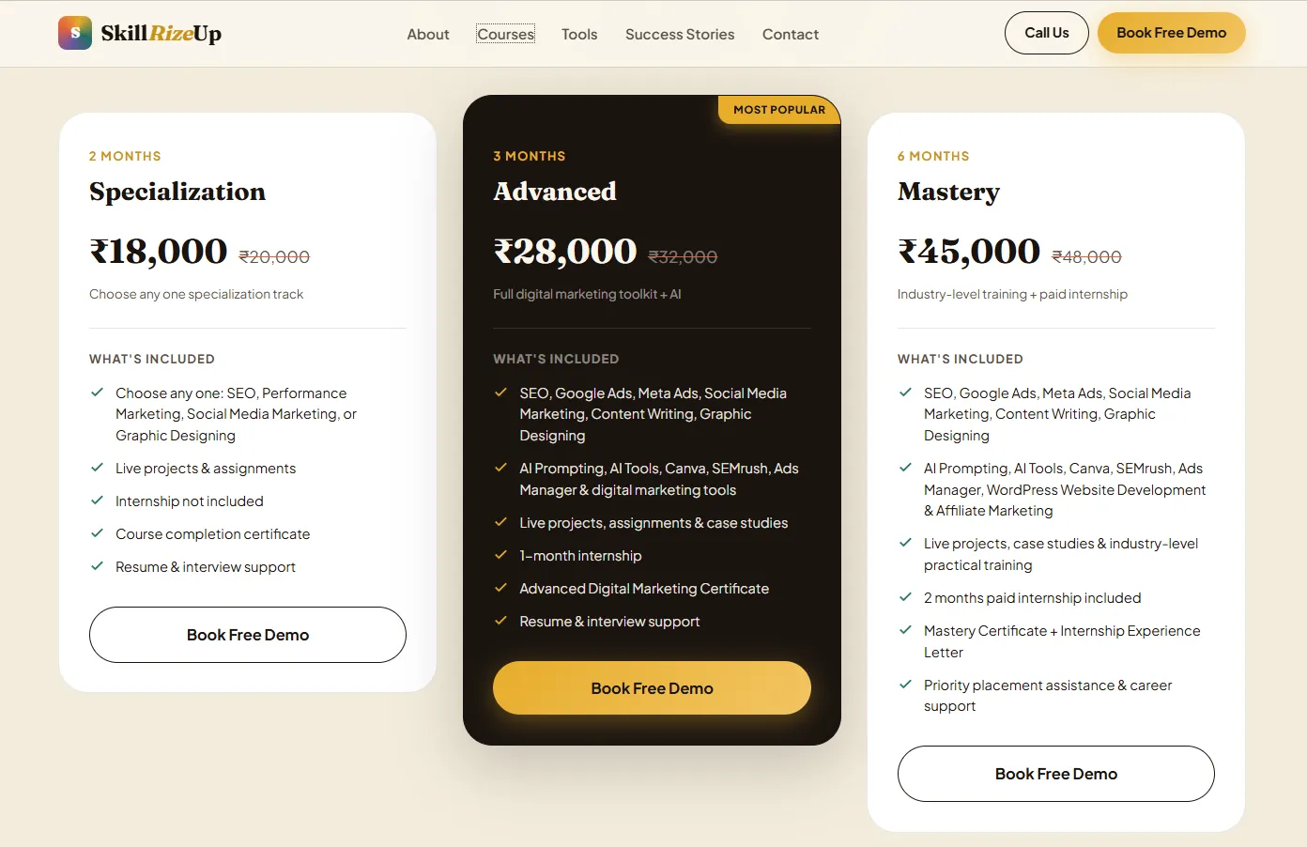Viewport: 1307px width, 847px height.
Task: Book Free Demo for Mastery plan
Action: point(1056,774)
